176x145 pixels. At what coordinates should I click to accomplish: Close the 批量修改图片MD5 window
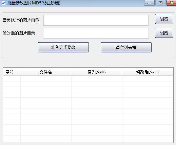pos(172,3)
